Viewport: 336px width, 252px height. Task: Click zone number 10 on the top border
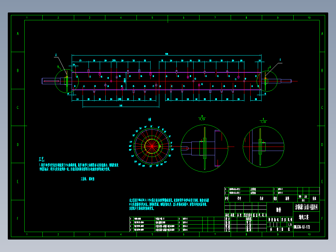309,17
